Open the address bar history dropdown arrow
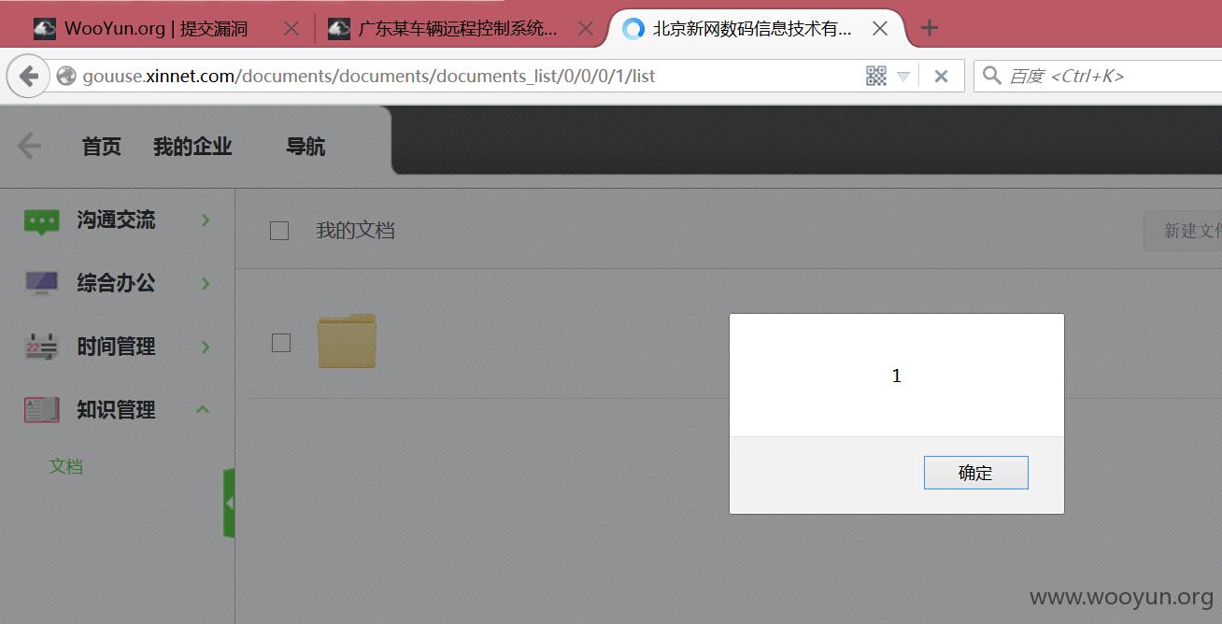Screen dimensions: 1222x624 [903, 77]
